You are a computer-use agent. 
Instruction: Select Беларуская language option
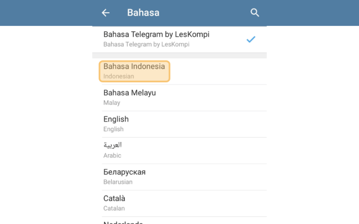click(179, 177)
